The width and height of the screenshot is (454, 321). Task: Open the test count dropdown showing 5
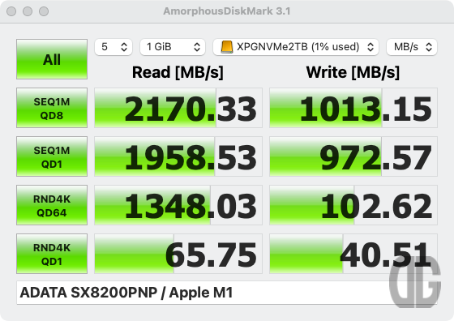pos(113,46)
